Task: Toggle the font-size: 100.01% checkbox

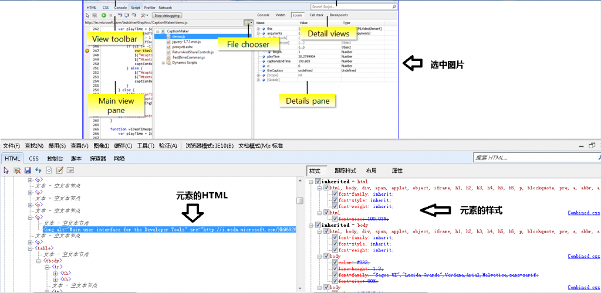Action: pos(335,219)
